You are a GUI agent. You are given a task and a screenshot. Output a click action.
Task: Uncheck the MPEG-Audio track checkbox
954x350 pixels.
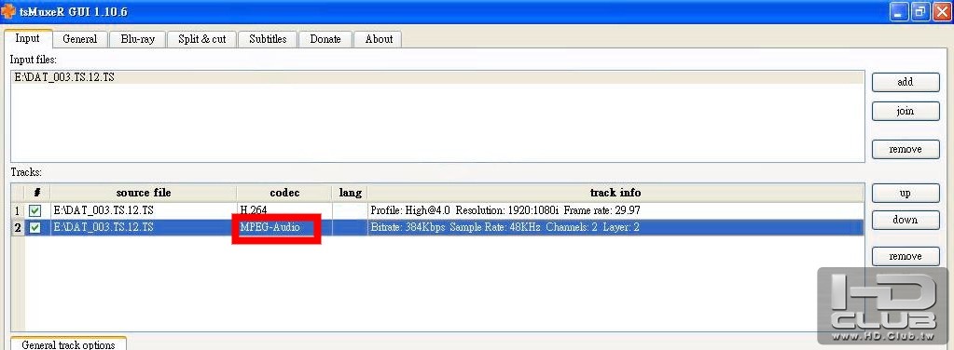pos(35,228)
